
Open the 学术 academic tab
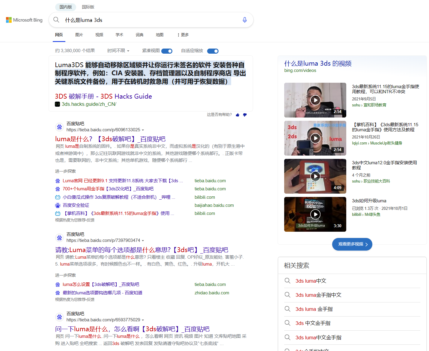click(119, 35)
